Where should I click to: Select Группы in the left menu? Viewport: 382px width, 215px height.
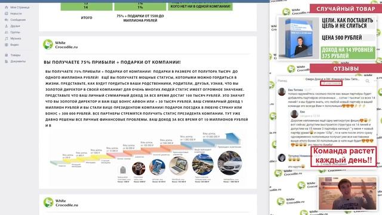point(15,32)
